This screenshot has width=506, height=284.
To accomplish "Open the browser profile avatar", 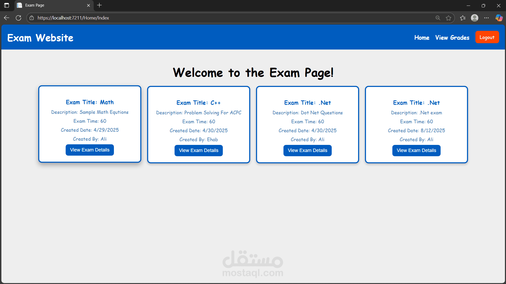I will tap(474, 18).
